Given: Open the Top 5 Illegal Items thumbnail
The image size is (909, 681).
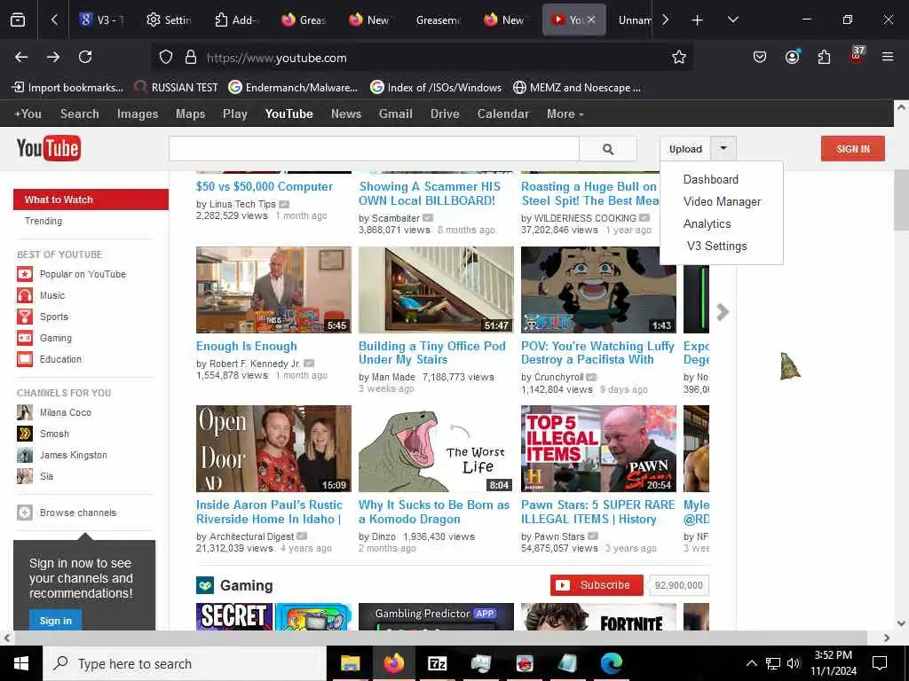Looking at the screenshot, I should pyautogui.click(x=598, y=449).
